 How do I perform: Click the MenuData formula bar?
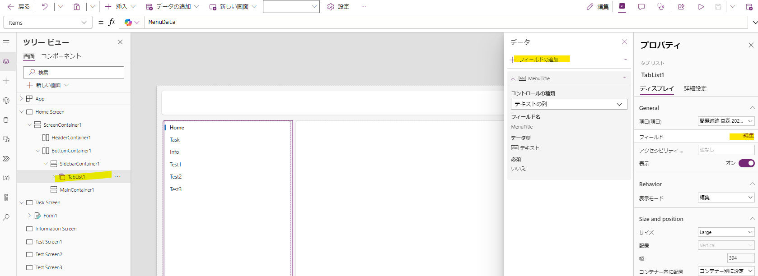[x=445, y=22]
